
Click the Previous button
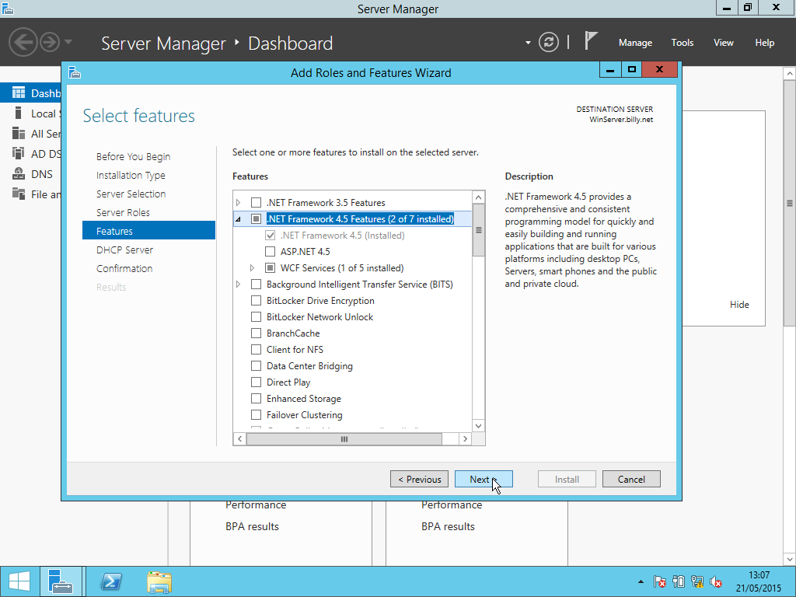tap(419, 479)
